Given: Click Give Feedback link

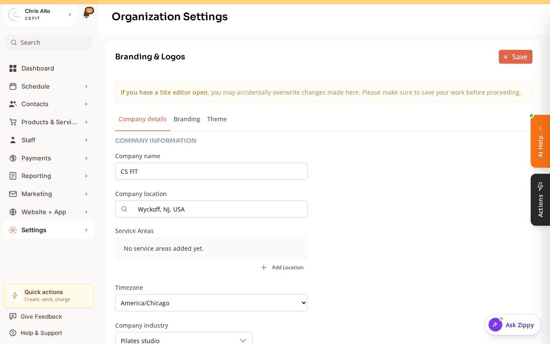Looking at the screenshot, I should [x=41, y=316].
